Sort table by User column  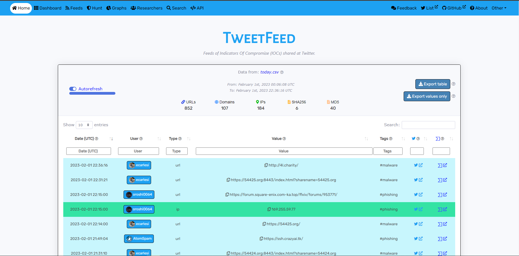tap(159, 139)
